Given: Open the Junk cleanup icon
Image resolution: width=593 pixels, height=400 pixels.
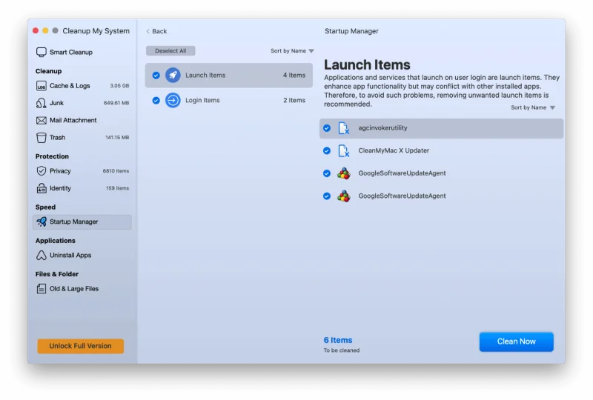Looking at the screenshot, I should pos(42,103).
